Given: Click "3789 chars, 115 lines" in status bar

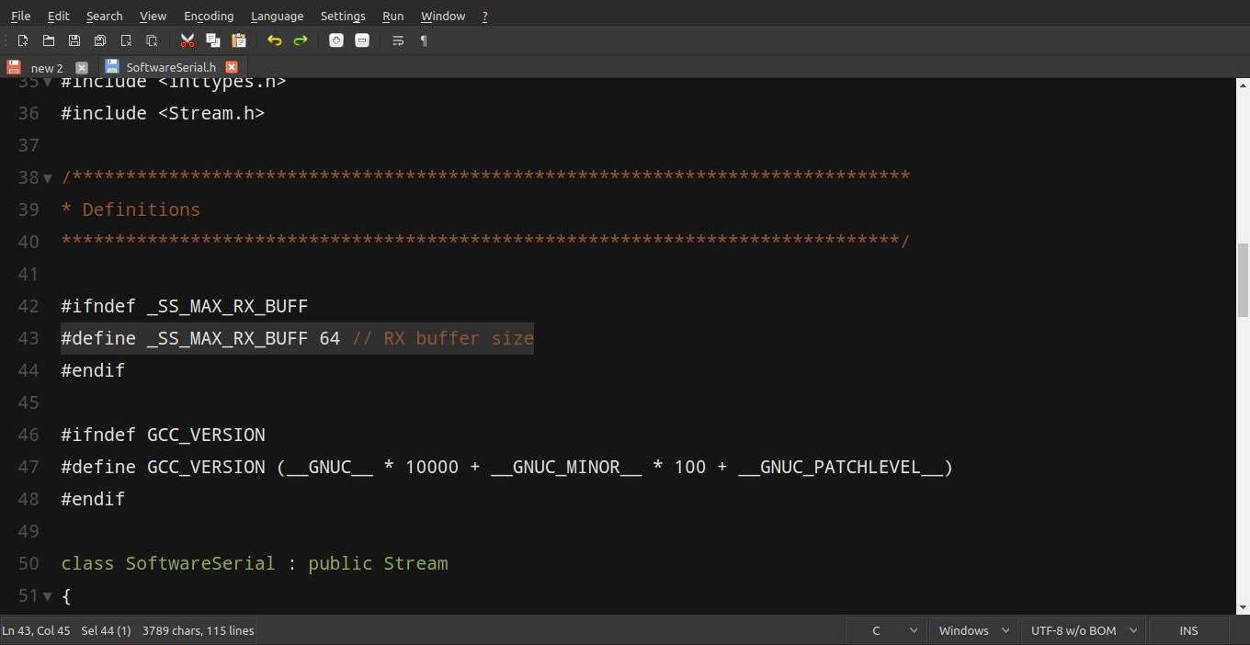Looking at the screenshot, I should (198, 630).
